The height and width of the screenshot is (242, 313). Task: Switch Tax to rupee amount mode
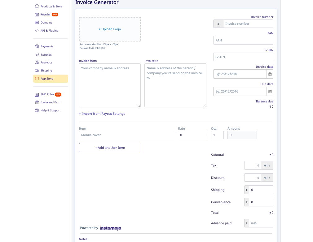(x=270, y=166)
